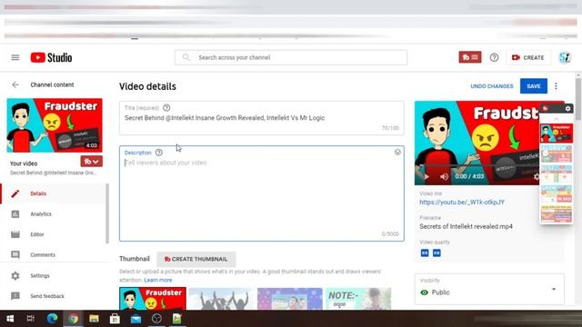Open the TubeBuddy menu in header
Image resolution: width=582 pixels, height=327 pixels.
[470, 57]
